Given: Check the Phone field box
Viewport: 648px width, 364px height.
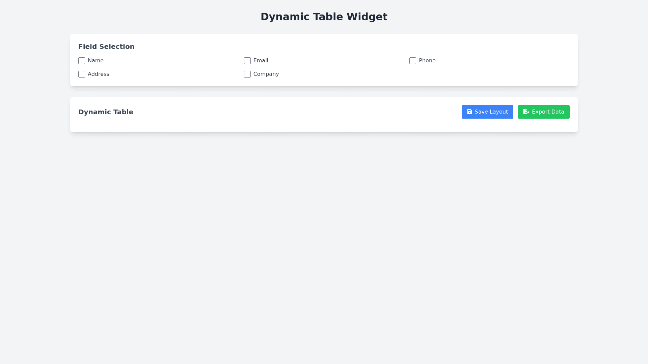Looking at the screenshot, I should click(413, 61).
